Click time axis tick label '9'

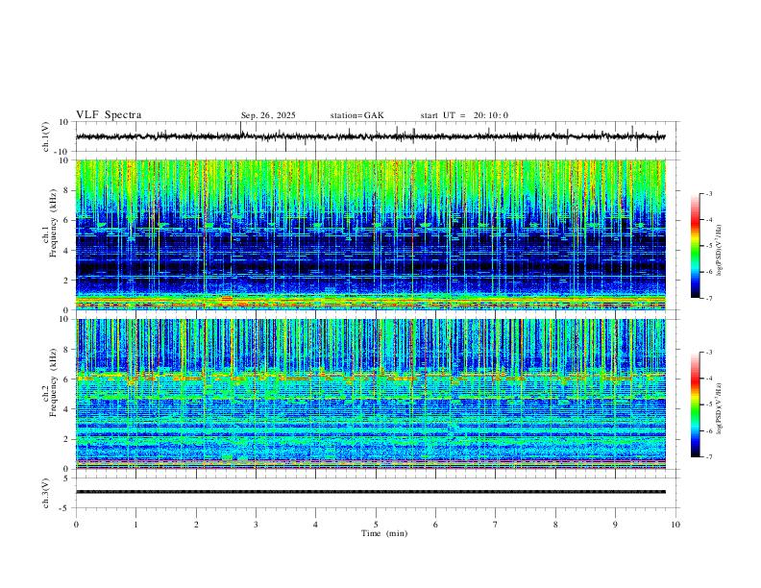coord(615,525)
